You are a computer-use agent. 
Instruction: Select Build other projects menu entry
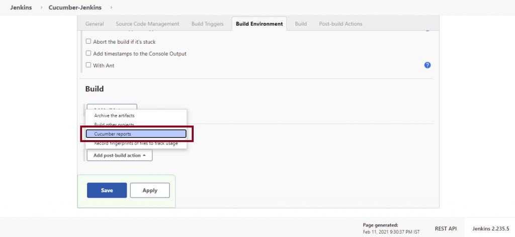point(136,125)
